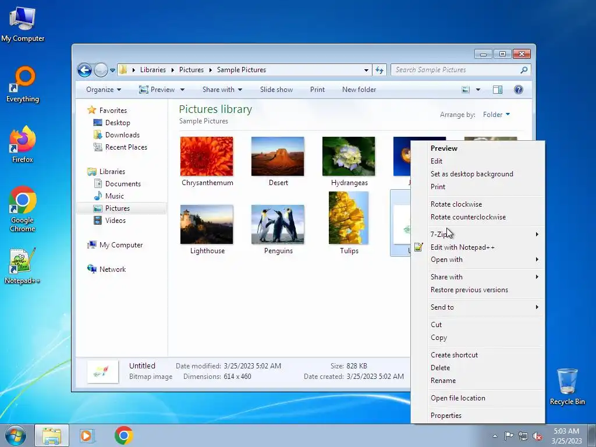Open the Recycle Bin
The image size is (596, 447).
pos(567,386)
